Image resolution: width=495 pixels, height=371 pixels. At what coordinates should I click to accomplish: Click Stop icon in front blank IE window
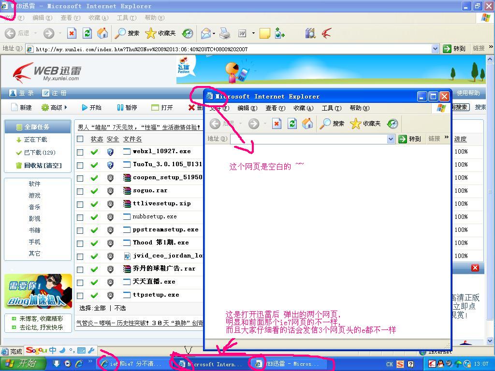pos(277,123)
